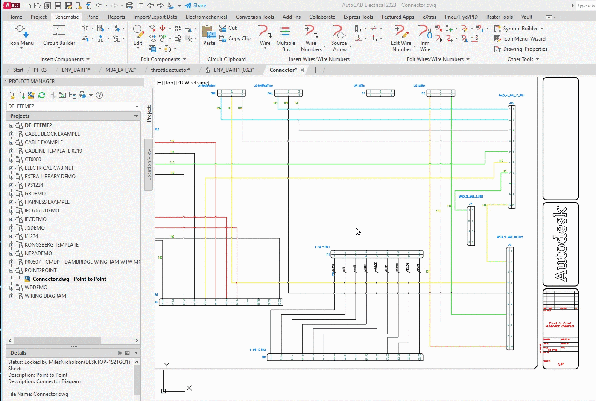Image resolution: width=596 pixels, height=401 pixels.
Task: Click the Share button
Action: pos(196,6)
